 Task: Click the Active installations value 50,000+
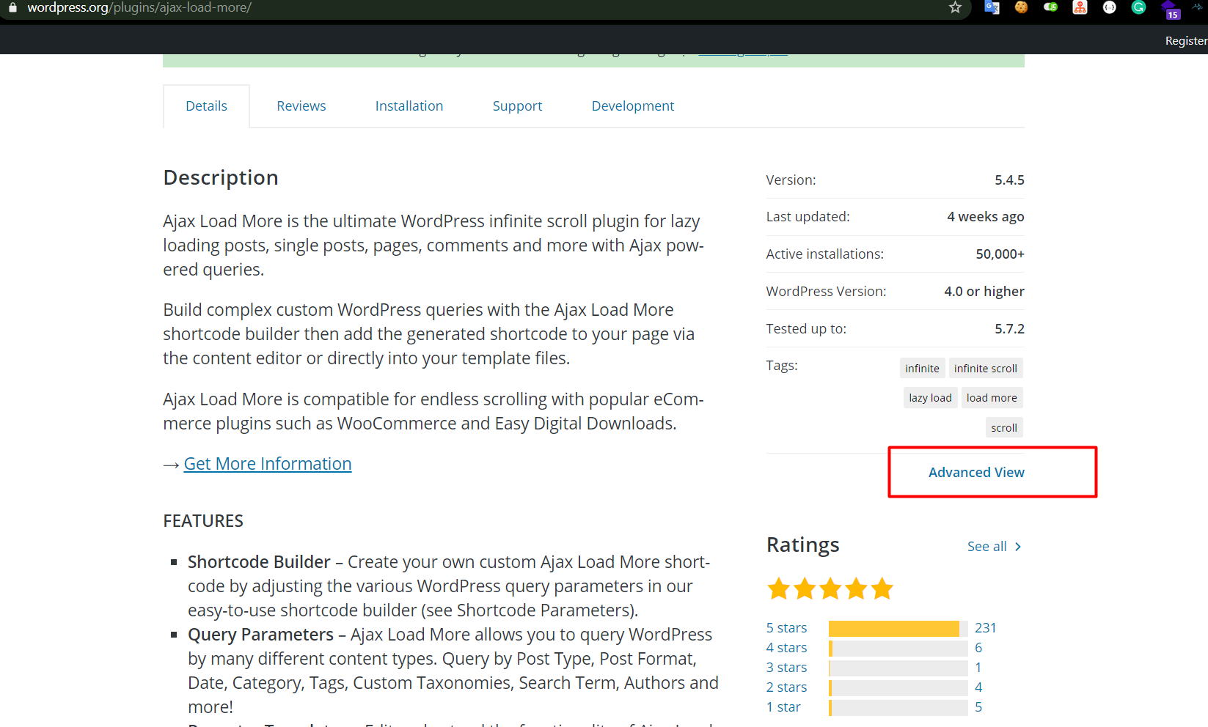(x=1000, y=254)
